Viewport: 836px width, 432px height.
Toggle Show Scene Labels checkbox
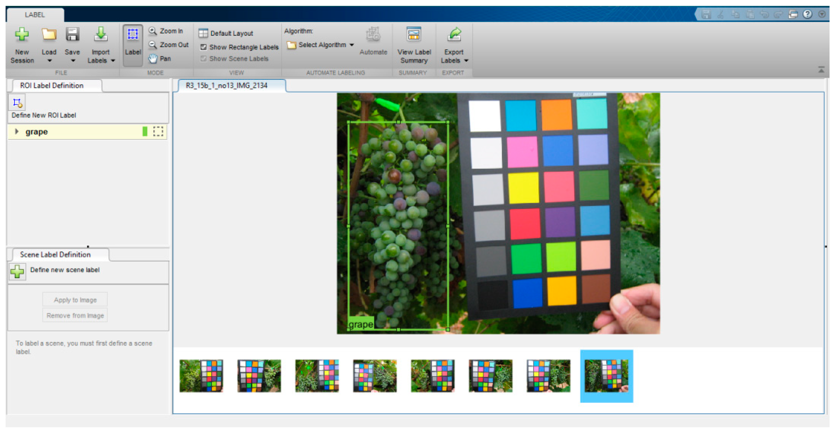203,59
